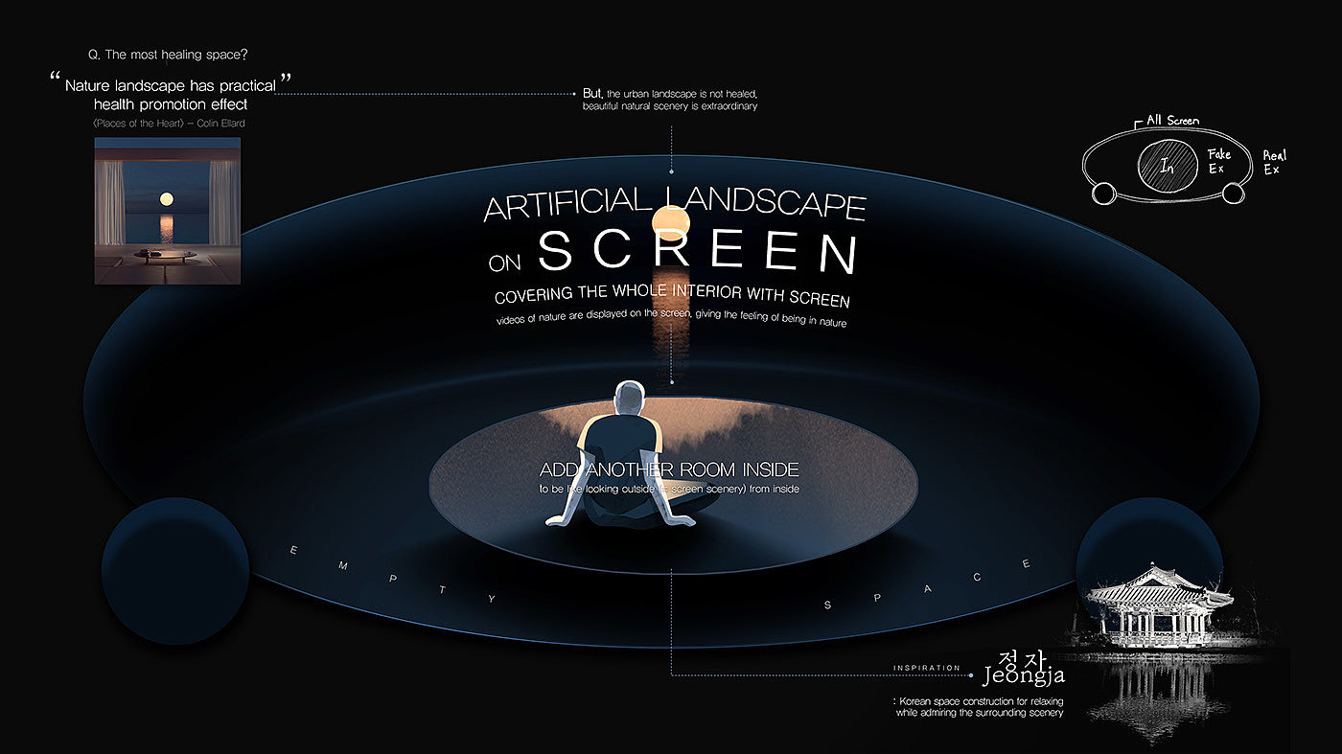1342x754 pixels.
Task: Click the handwritten 'All Screen' label
Action: [1172, 122]
